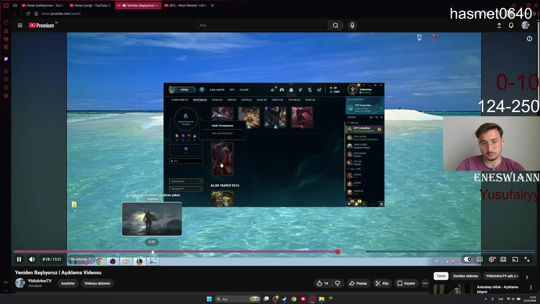
Task: Click the Paylaş share button
Action: coord(358,283)
